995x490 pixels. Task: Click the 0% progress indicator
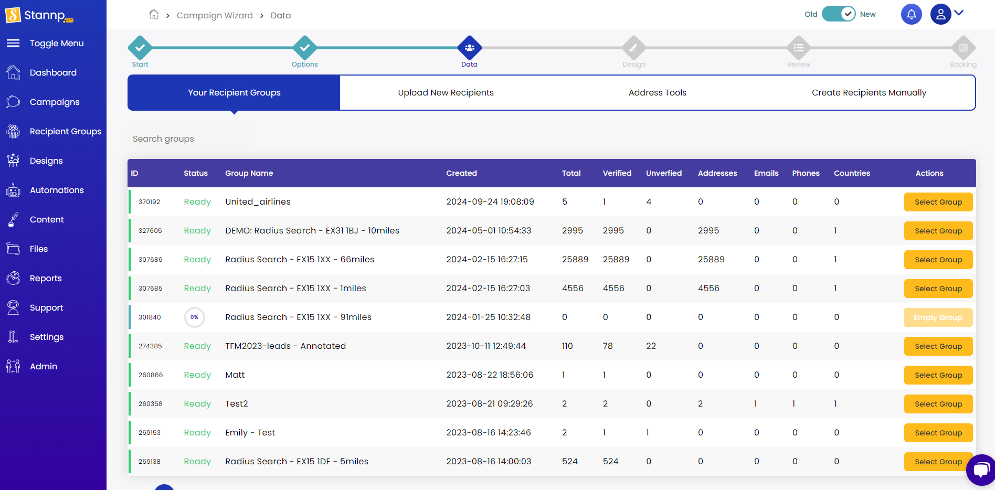pos(194,317)
